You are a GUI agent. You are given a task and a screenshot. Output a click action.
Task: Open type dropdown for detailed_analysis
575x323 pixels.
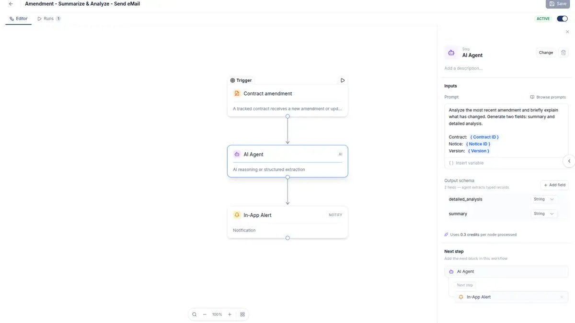544,199
